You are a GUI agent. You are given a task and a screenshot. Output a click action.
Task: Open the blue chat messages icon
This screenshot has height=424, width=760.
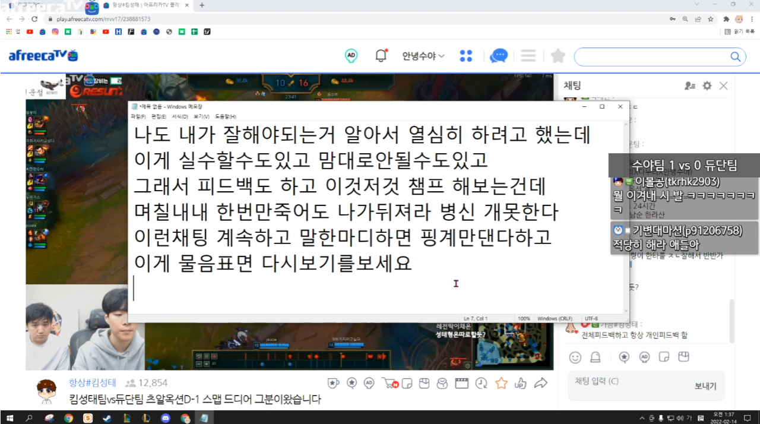tap(499, 56)
